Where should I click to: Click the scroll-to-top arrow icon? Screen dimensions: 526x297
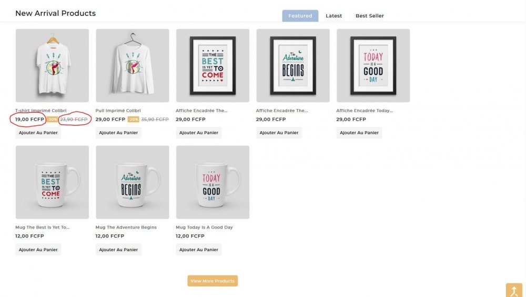pos(514,291)
